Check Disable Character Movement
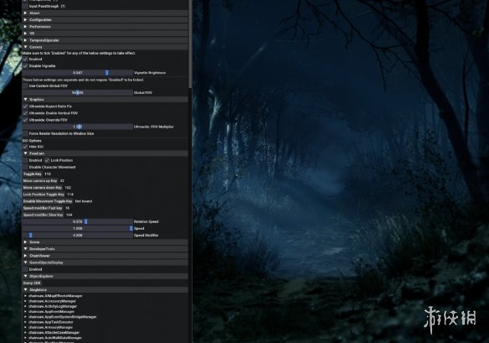The height and width of the screenshot is (343, 489). pos(25,167)
